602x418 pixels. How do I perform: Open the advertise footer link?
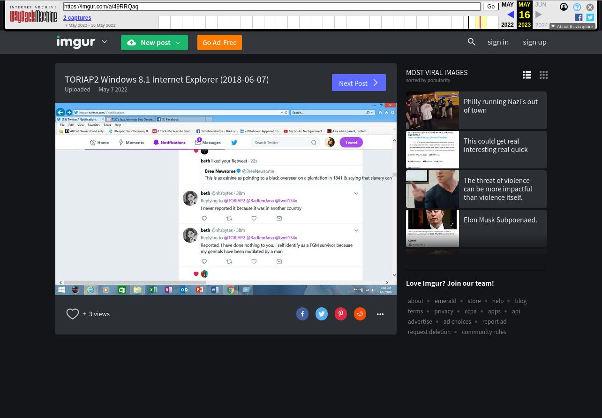[420, 322]
